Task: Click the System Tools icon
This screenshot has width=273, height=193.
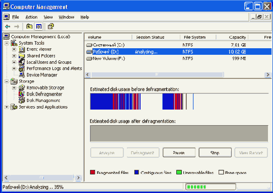Action: click(x=14, y=43)
